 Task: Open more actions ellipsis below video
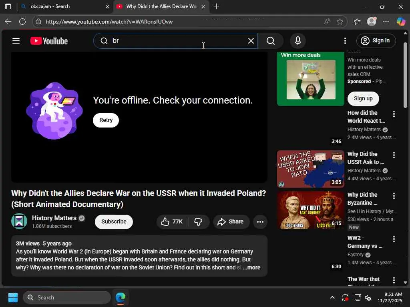pyautogui.click(x=260, y=221)
